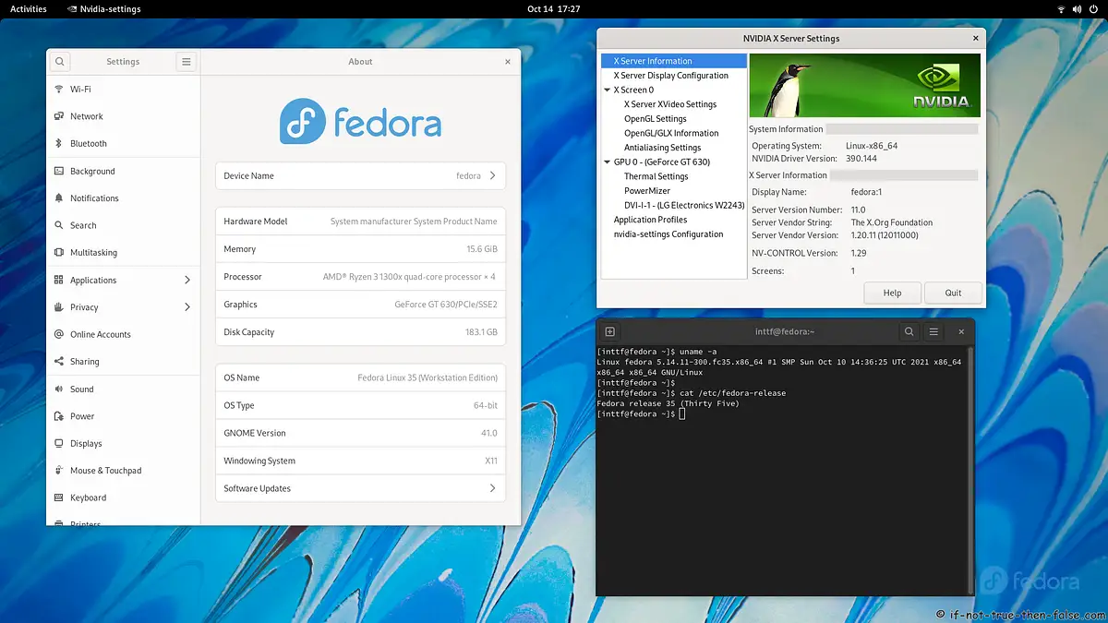Select the Privacy hand icon
1108x623 pixels.
coord(59,307)
